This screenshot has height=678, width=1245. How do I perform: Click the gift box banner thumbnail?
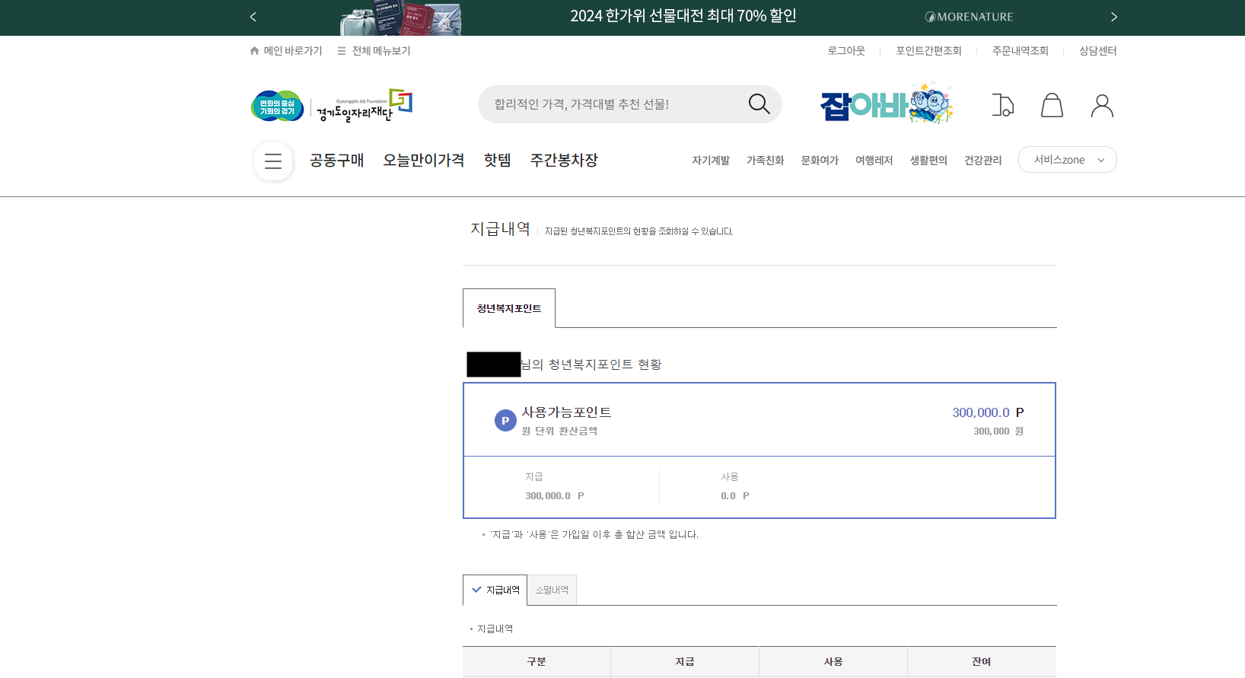click(x=400, y=18)
